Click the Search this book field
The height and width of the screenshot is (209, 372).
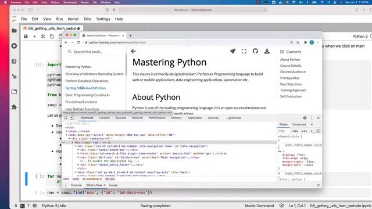(x=95, y=52)
